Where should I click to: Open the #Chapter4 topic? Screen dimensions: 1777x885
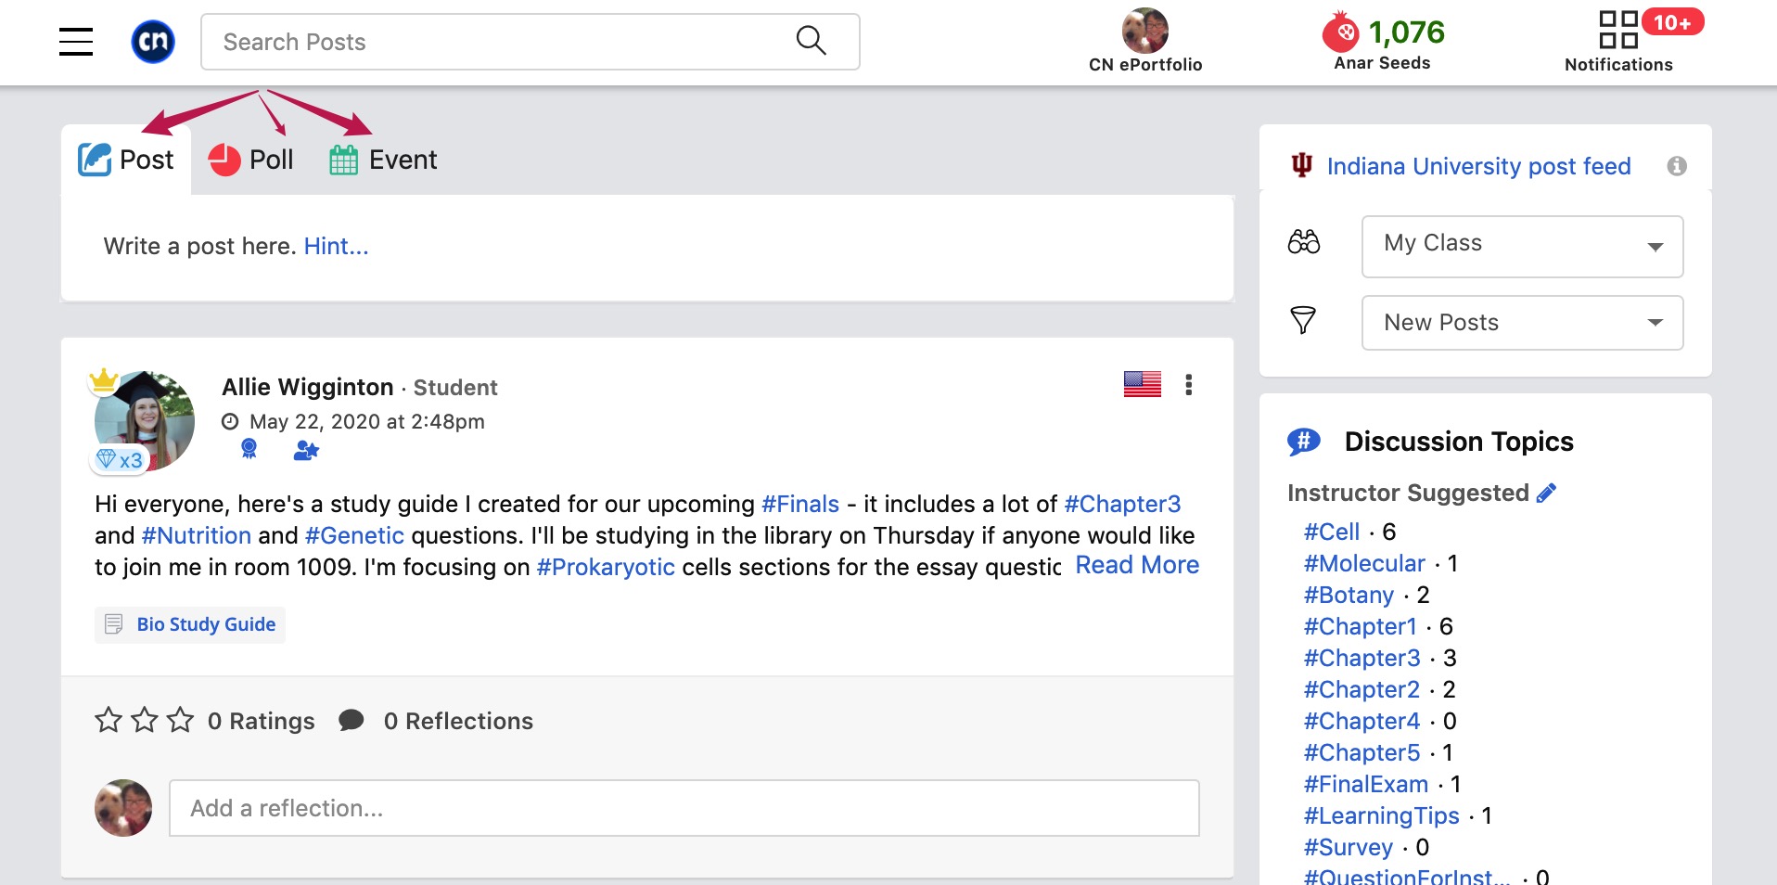1362,721
